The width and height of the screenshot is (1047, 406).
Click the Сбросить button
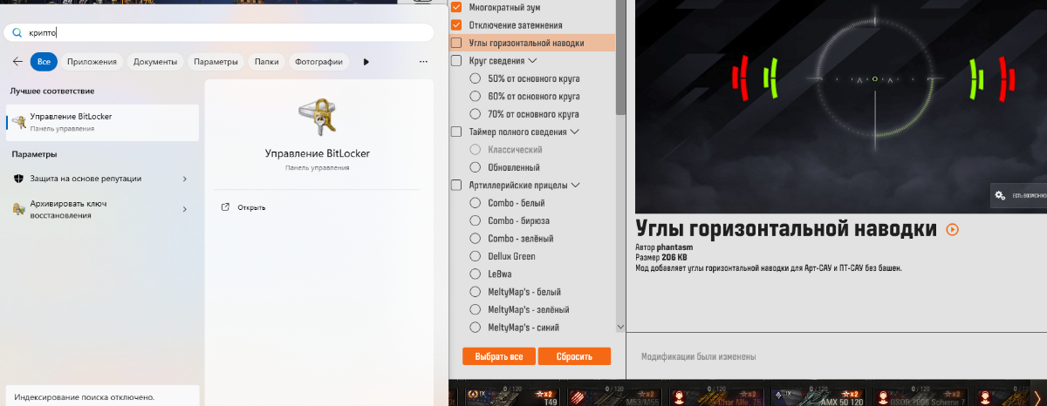coord(574,356)
